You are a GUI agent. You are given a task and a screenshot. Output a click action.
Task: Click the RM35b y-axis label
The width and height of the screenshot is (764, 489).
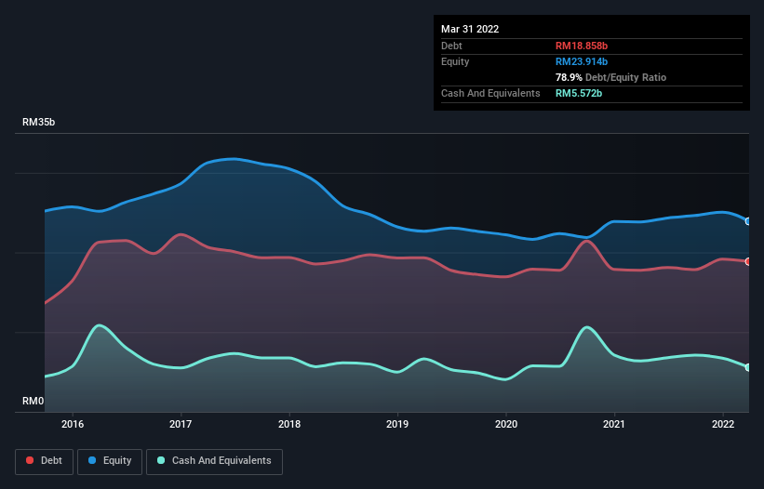tap(38, 122)
